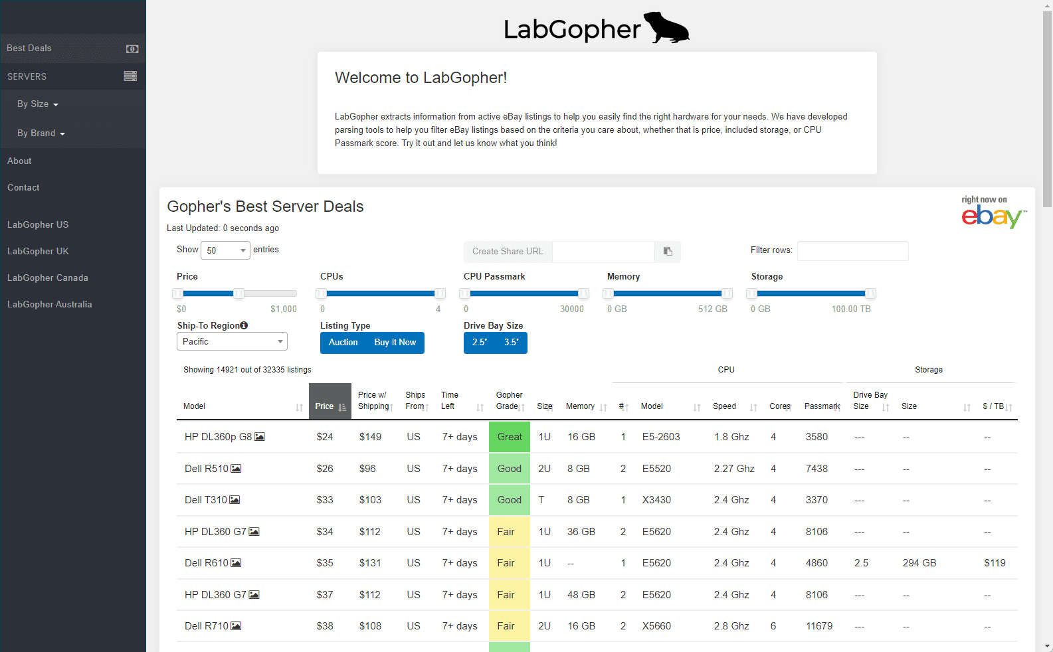The width and height of the screenshot is (1053, 652).
Task: Toggle 2.5" drive bay size
Action: point(480,343)
